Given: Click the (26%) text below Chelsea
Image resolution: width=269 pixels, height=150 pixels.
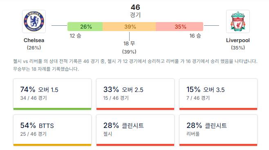Looking at the screenshot, I should (x=34, y=48).
